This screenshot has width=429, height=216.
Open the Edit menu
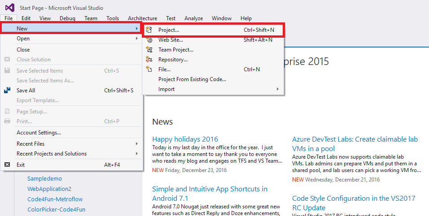(x=26, y=18)
